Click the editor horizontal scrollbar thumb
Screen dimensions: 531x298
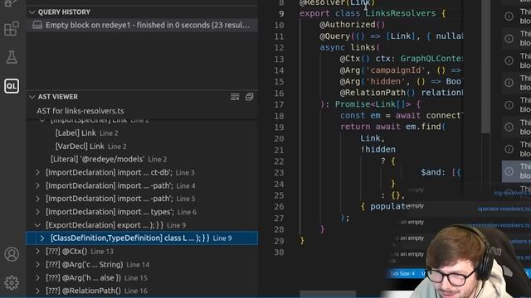click(x=328, y=294)
